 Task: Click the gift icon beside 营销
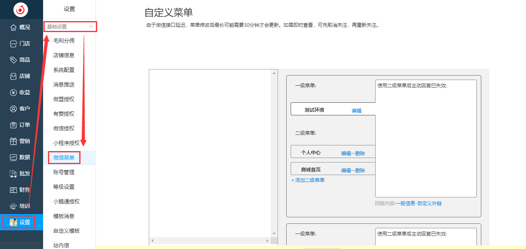[x=13, y=141]
